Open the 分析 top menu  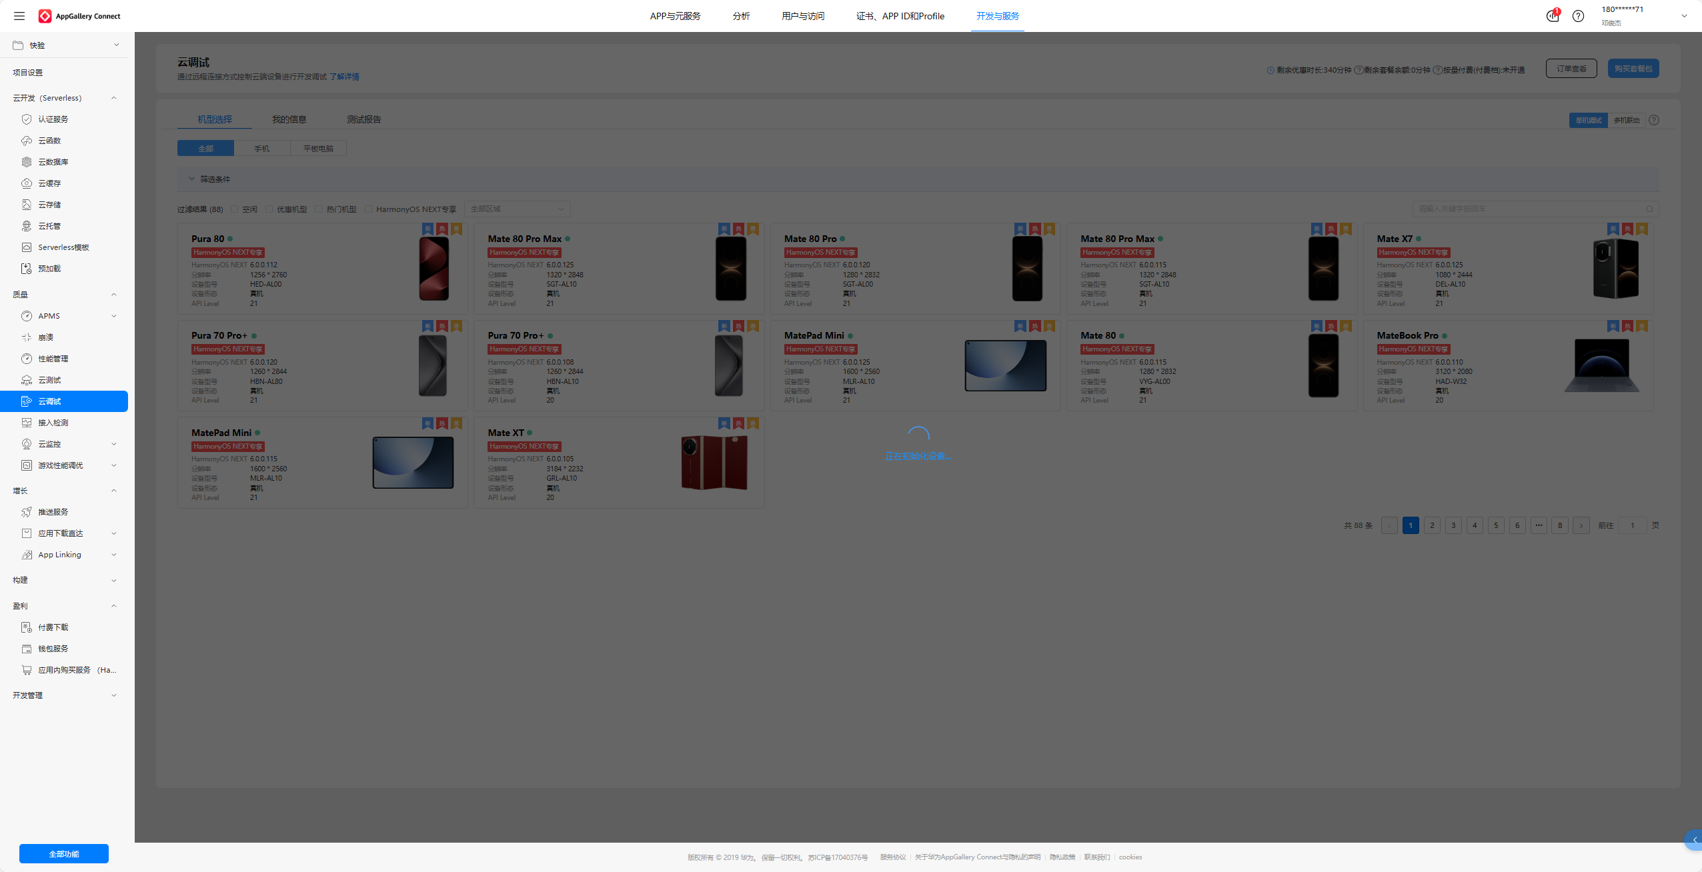click(741, 16)
